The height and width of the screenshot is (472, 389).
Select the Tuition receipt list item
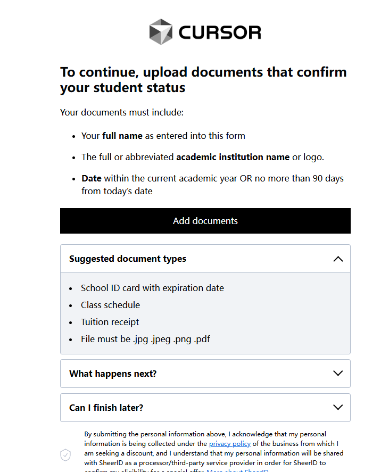coord(110,322)
